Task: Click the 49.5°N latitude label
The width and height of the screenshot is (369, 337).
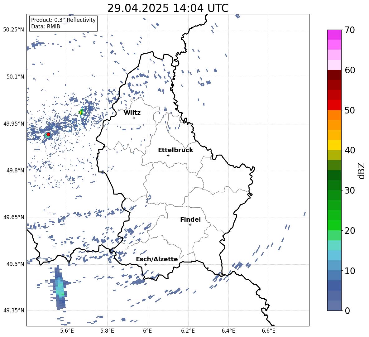Action: point(15,264)
